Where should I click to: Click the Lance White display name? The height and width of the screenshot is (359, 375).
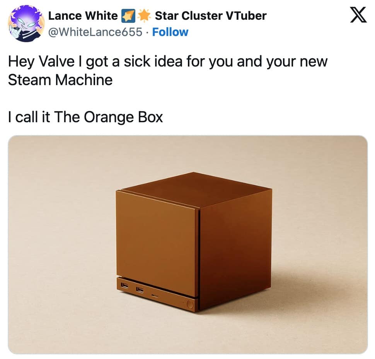(83, 16)
